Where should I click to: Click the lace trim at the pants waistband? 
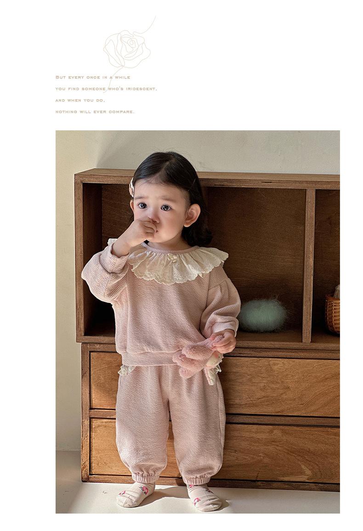pos(126,370)
